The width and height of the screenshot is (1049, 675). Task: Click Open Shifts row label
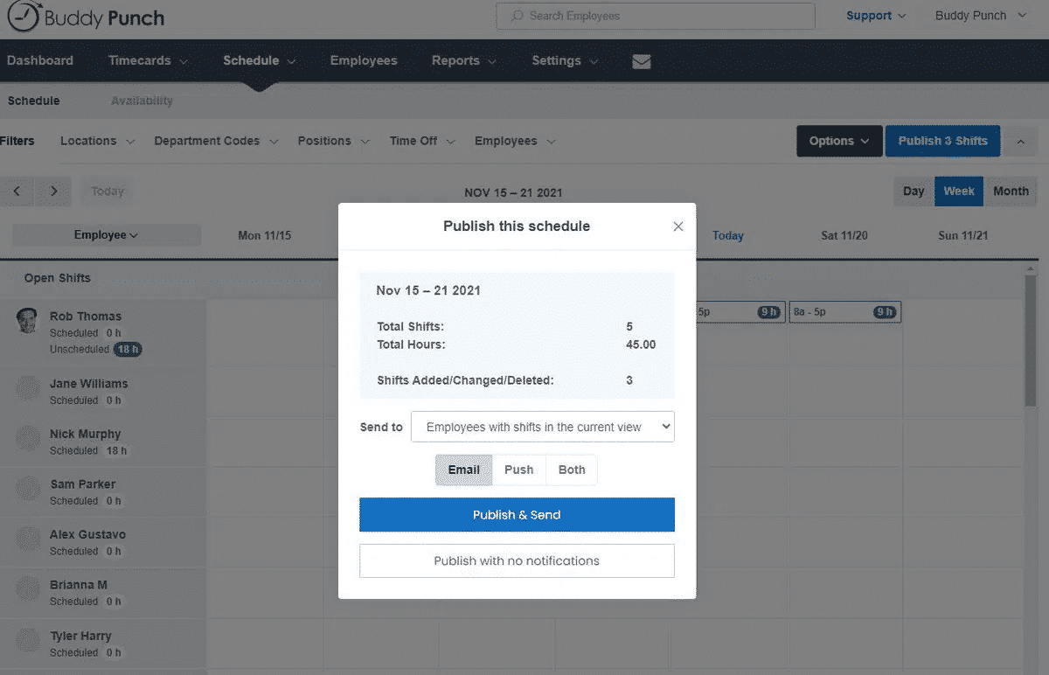57,278
